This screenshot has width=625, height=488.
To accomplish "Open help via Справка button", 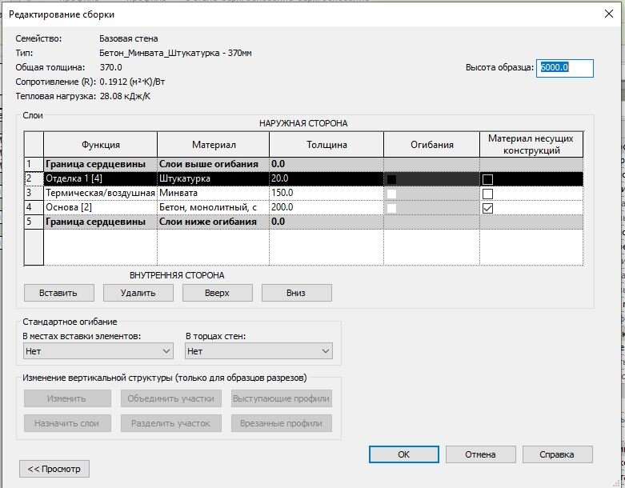I will click(558, 454).
